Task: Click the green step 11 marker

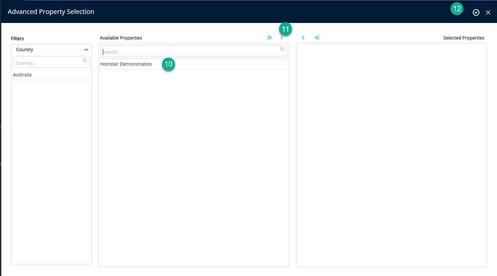Action: [x=285, y=29]
